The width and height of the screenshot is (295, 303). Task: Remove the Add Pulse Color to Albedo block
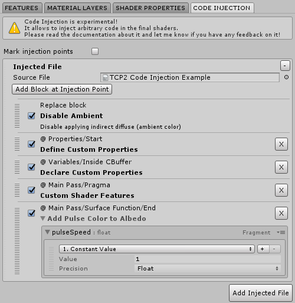pyautogui.click(x=281, y=213)
